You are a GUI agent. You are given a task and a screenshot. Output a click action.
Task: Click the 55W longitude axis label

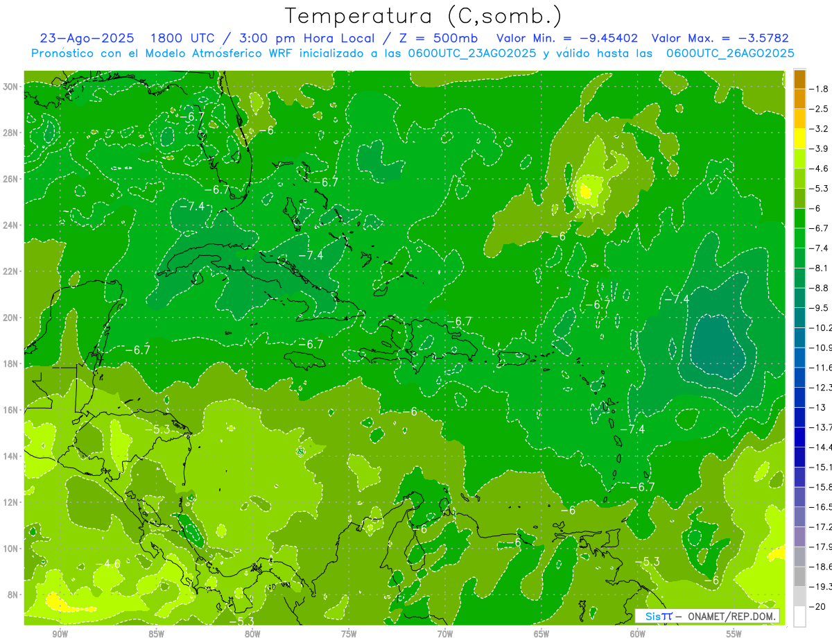(x=734, y=634)
